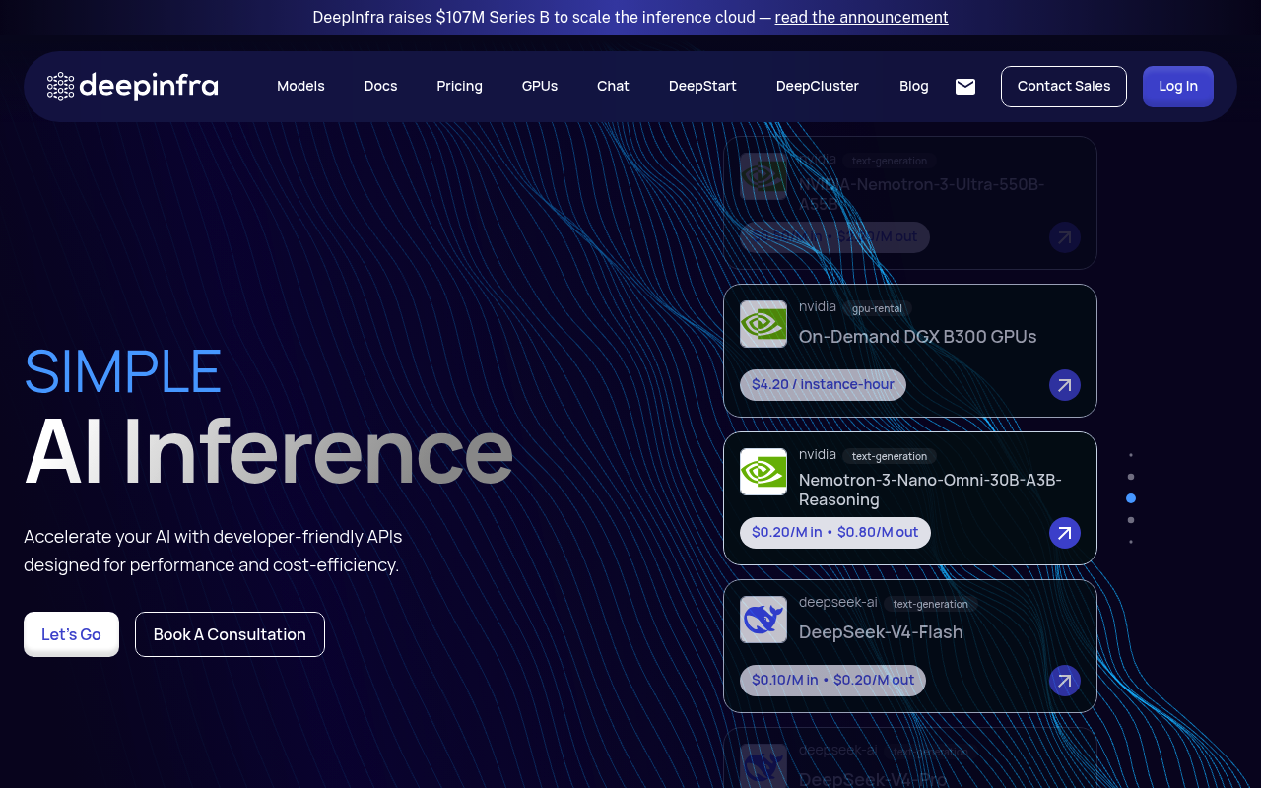Click $4.20 / instance-hour price pill
Image resolution: width=1261 pixels, height=788 pixels.
coord(823,385)
